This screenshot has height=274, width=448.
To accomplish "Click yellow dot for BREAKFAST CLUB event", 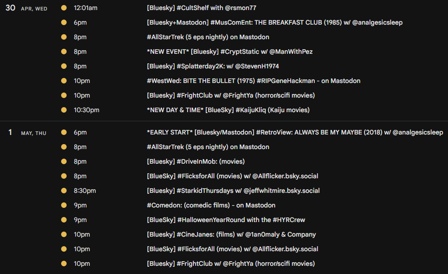I will (x=64, y=22).
